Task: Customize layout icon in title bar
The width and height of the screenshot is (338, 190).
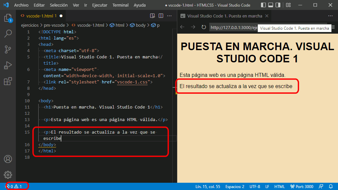Action: point(288,5)
